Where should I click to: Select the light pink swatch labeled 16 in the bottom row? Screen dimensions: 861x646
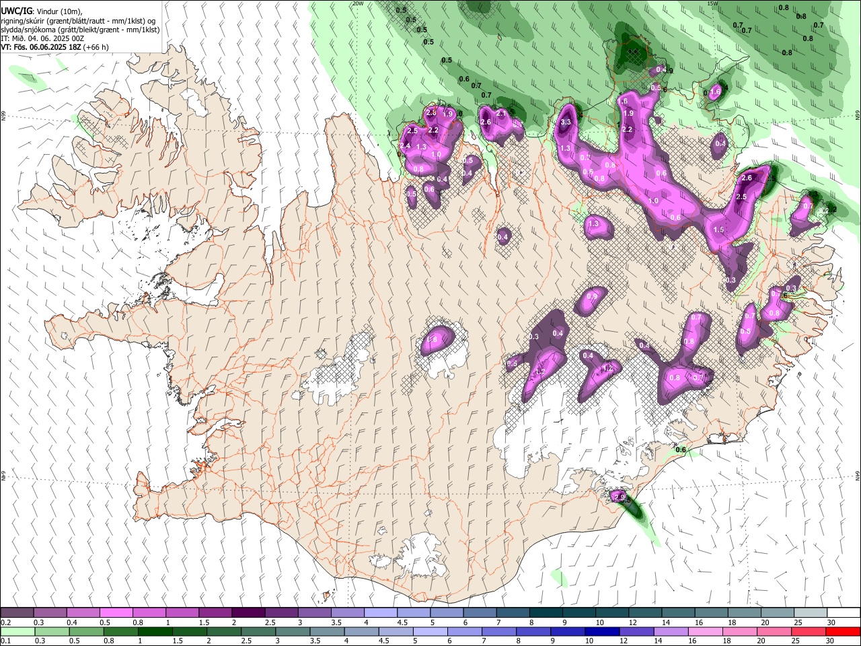(704, 631)
